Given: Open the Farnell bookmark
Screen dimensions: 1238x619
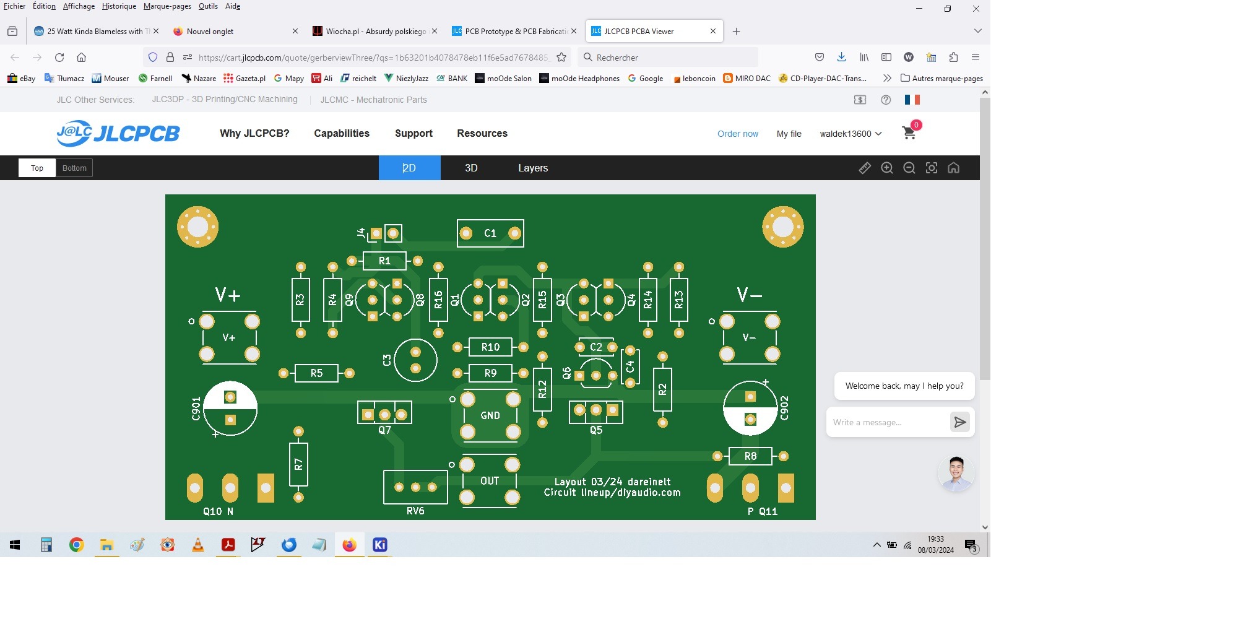Looking at the screenshot, I should 155,78.
